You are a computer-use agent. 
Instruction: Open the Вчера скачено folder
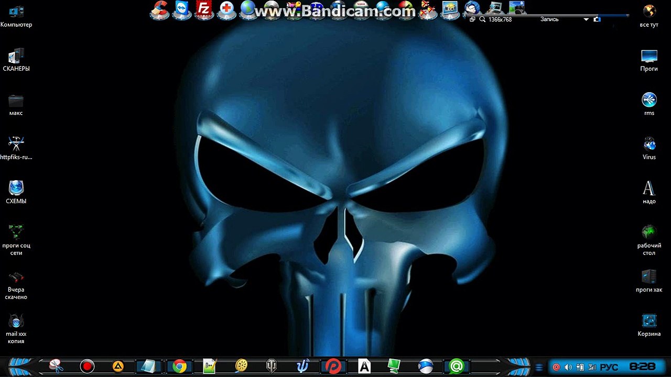(x=16, y=284)
